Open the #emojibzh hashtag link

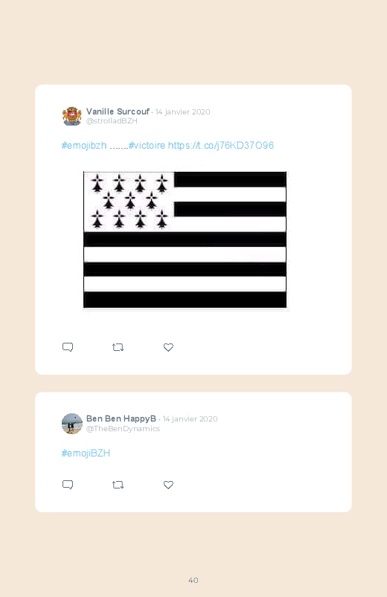[84, 146]
